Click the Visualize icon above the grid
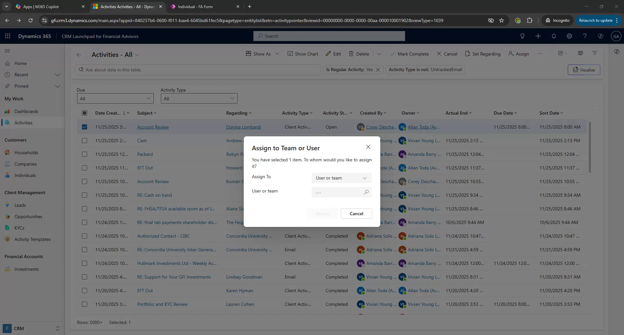The width and height of the screenshot is (624, 335). pos(584,69)
